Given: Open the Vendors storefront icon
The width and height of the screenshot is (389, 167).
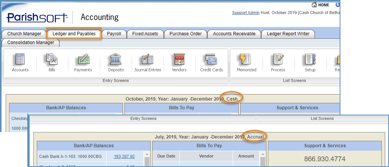Looking at the screenshot, I should click(179, 60).
